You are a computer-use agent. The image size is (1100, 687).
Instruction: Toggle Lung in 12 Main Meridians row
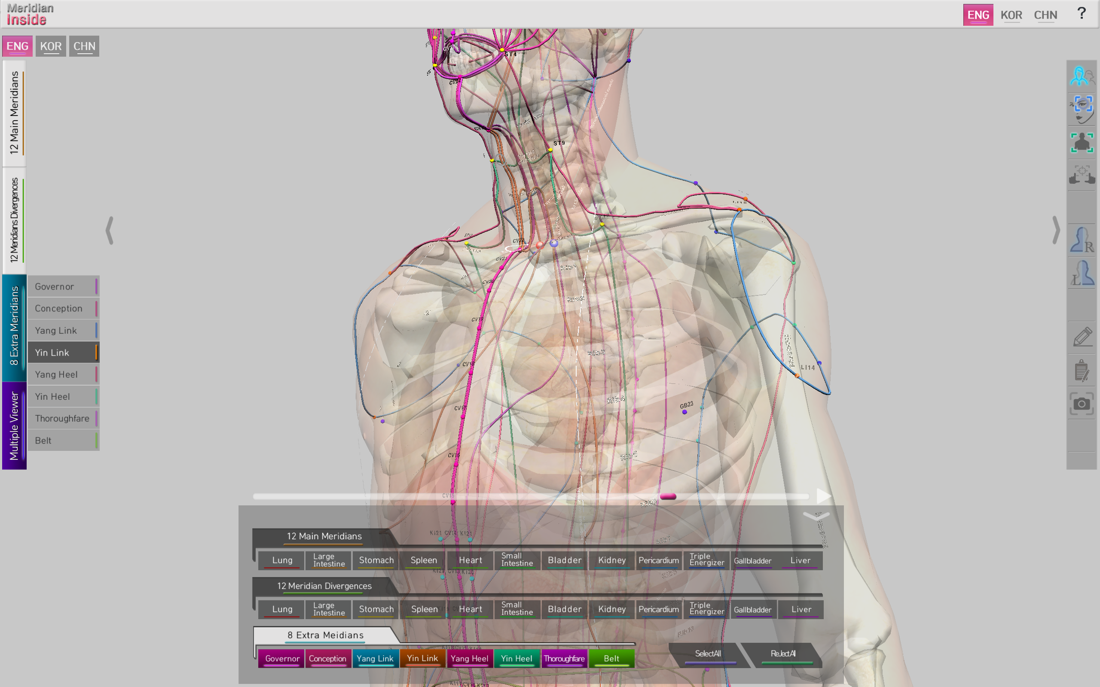(x=282, y=560)
